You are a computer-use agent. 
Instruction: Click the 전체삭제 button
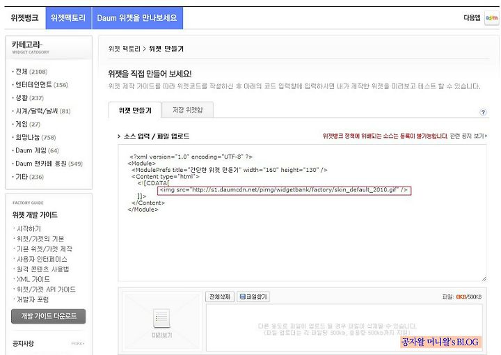220,297
